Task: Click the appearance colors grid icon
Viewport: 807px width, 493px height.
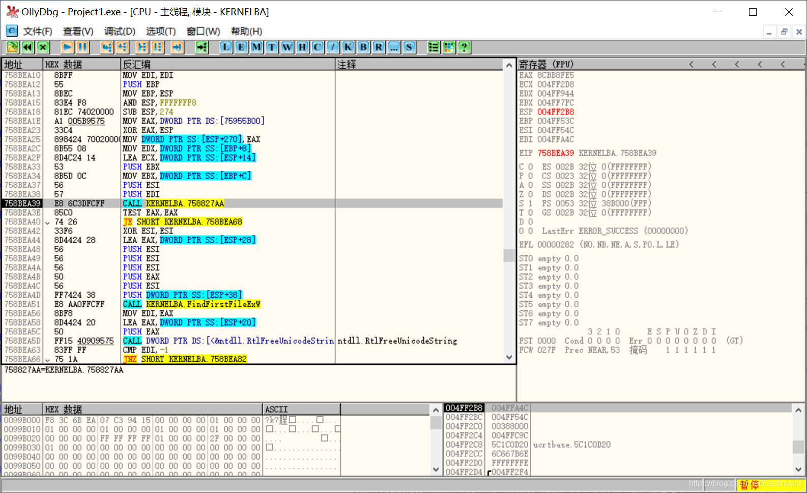Action: 449,47
